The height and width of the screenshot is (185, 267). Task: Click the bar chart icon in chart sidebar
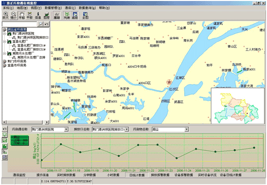point(5,146)
